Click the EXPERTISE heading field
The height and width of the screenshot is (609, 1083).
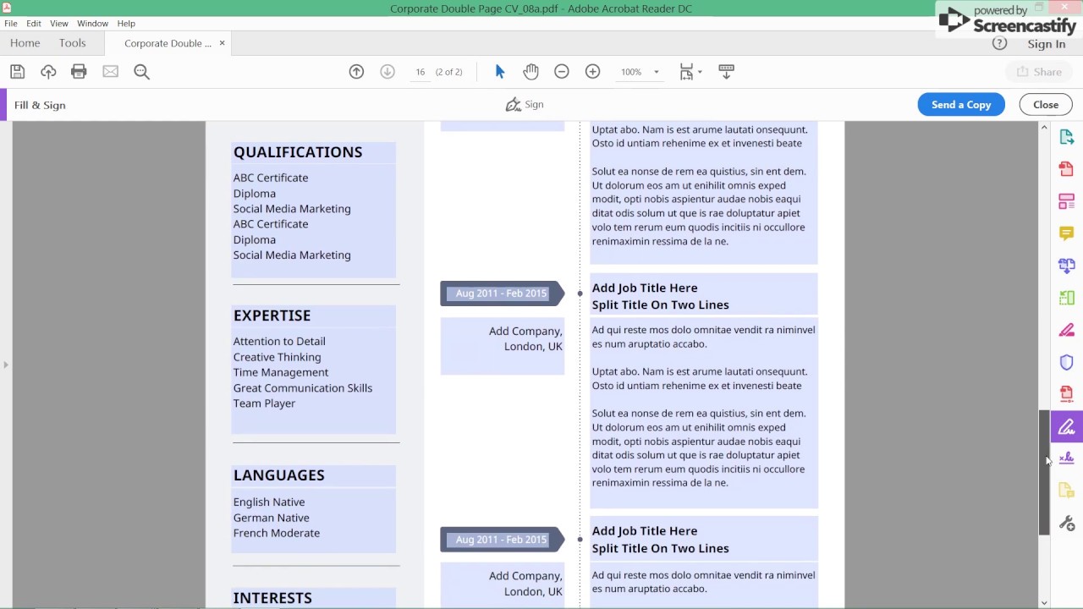tap(313, 315)
